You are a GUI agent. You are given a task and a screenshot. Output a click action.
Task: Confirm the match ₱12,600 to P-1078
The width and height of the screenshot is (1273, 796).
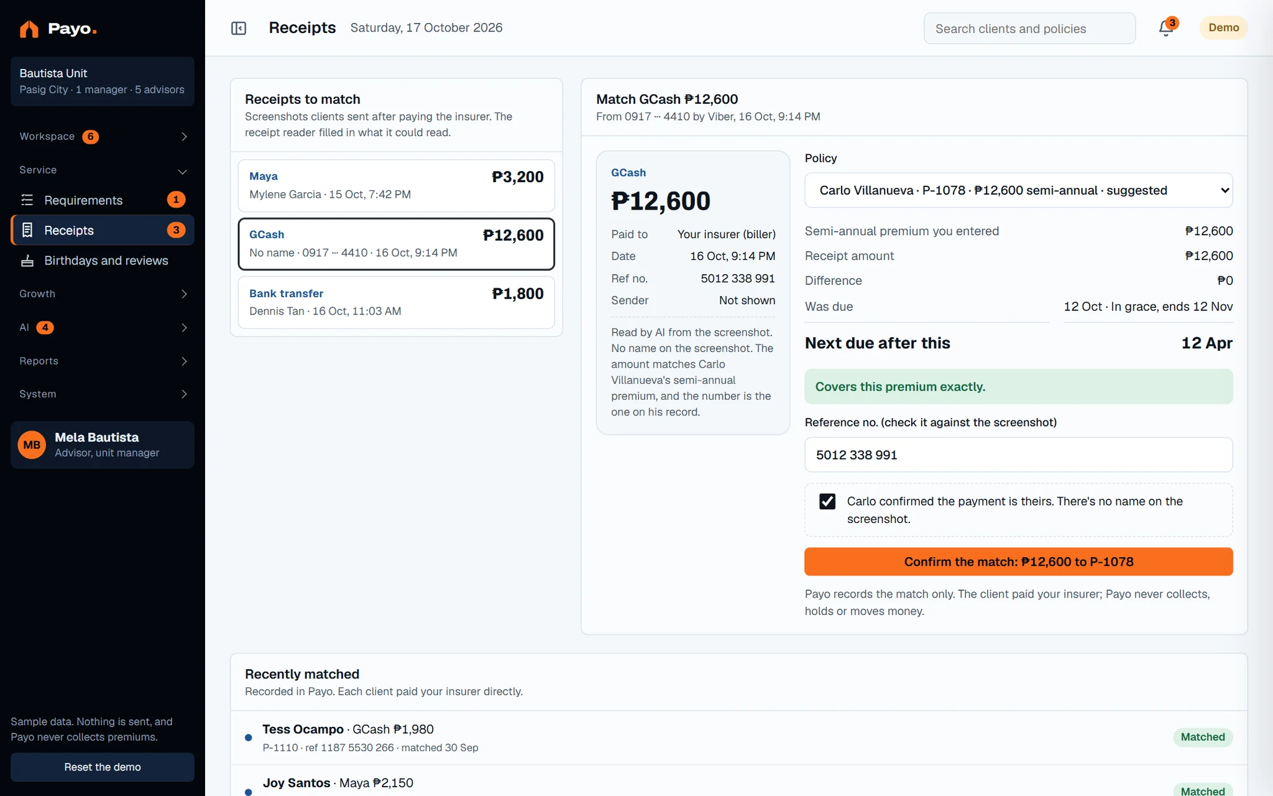(1018, 562)
